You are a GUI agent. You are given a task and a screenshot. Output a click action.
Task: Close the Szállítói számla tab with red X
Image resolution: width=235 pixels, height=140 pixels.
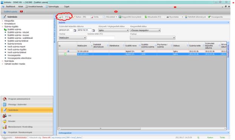[22, 12]
